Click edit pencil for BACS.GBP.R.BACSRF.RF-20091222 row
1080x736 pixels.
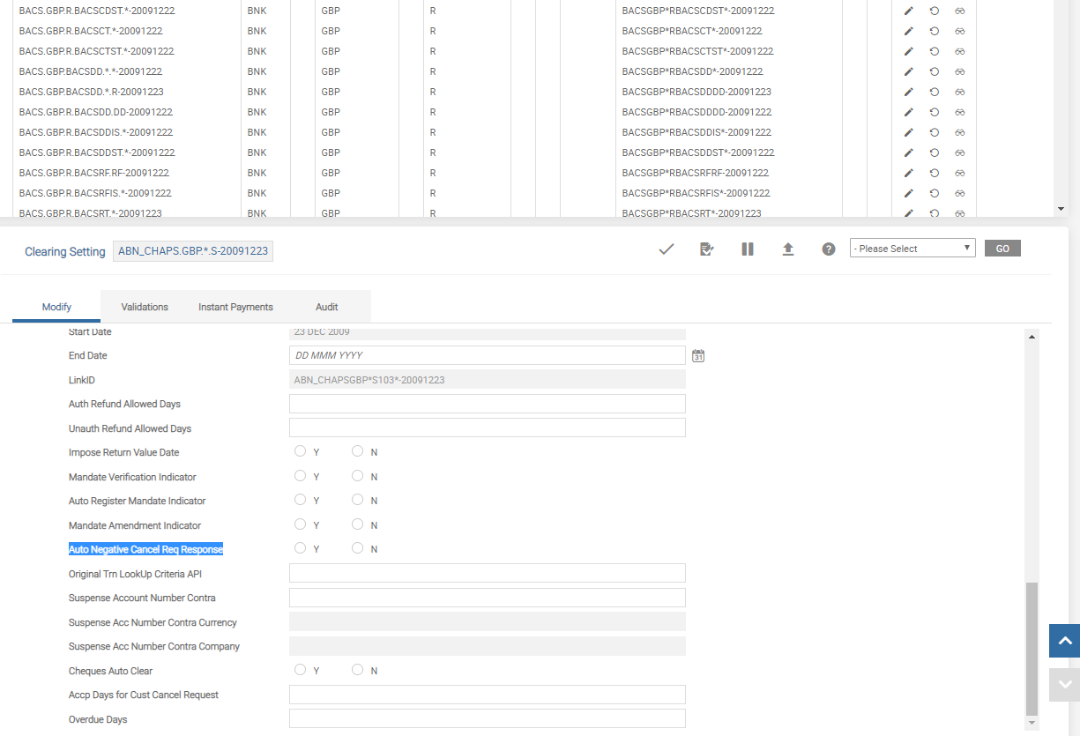coord(909,173)
